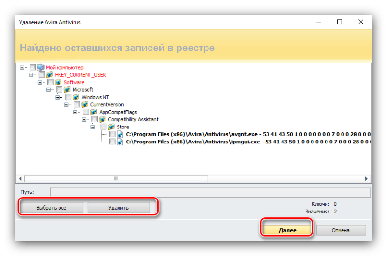
Task: Click the Удалить button
Action: click(x=119, y=208)
